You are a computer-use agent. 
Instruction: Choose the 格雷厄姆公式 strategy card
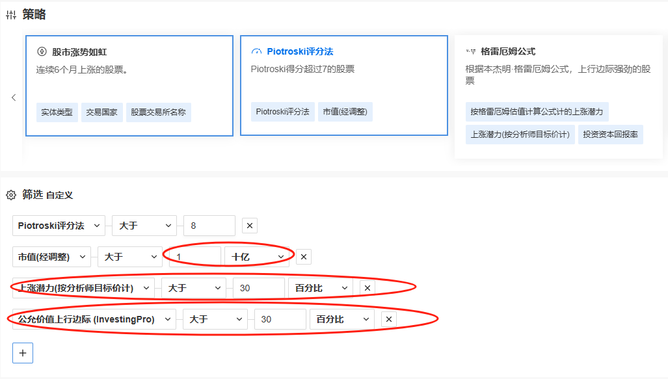pyautogui.click(x=508, y=51)
